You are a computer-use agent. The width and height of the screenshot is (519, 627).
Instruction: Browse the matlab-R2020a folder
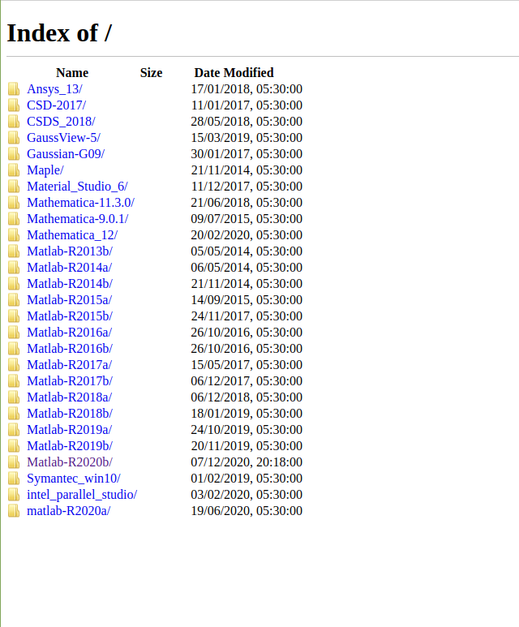[68, 511]
